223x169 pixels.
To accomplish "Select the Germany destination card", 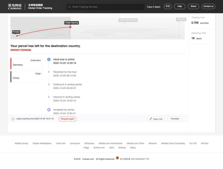I will click(27, 63).
